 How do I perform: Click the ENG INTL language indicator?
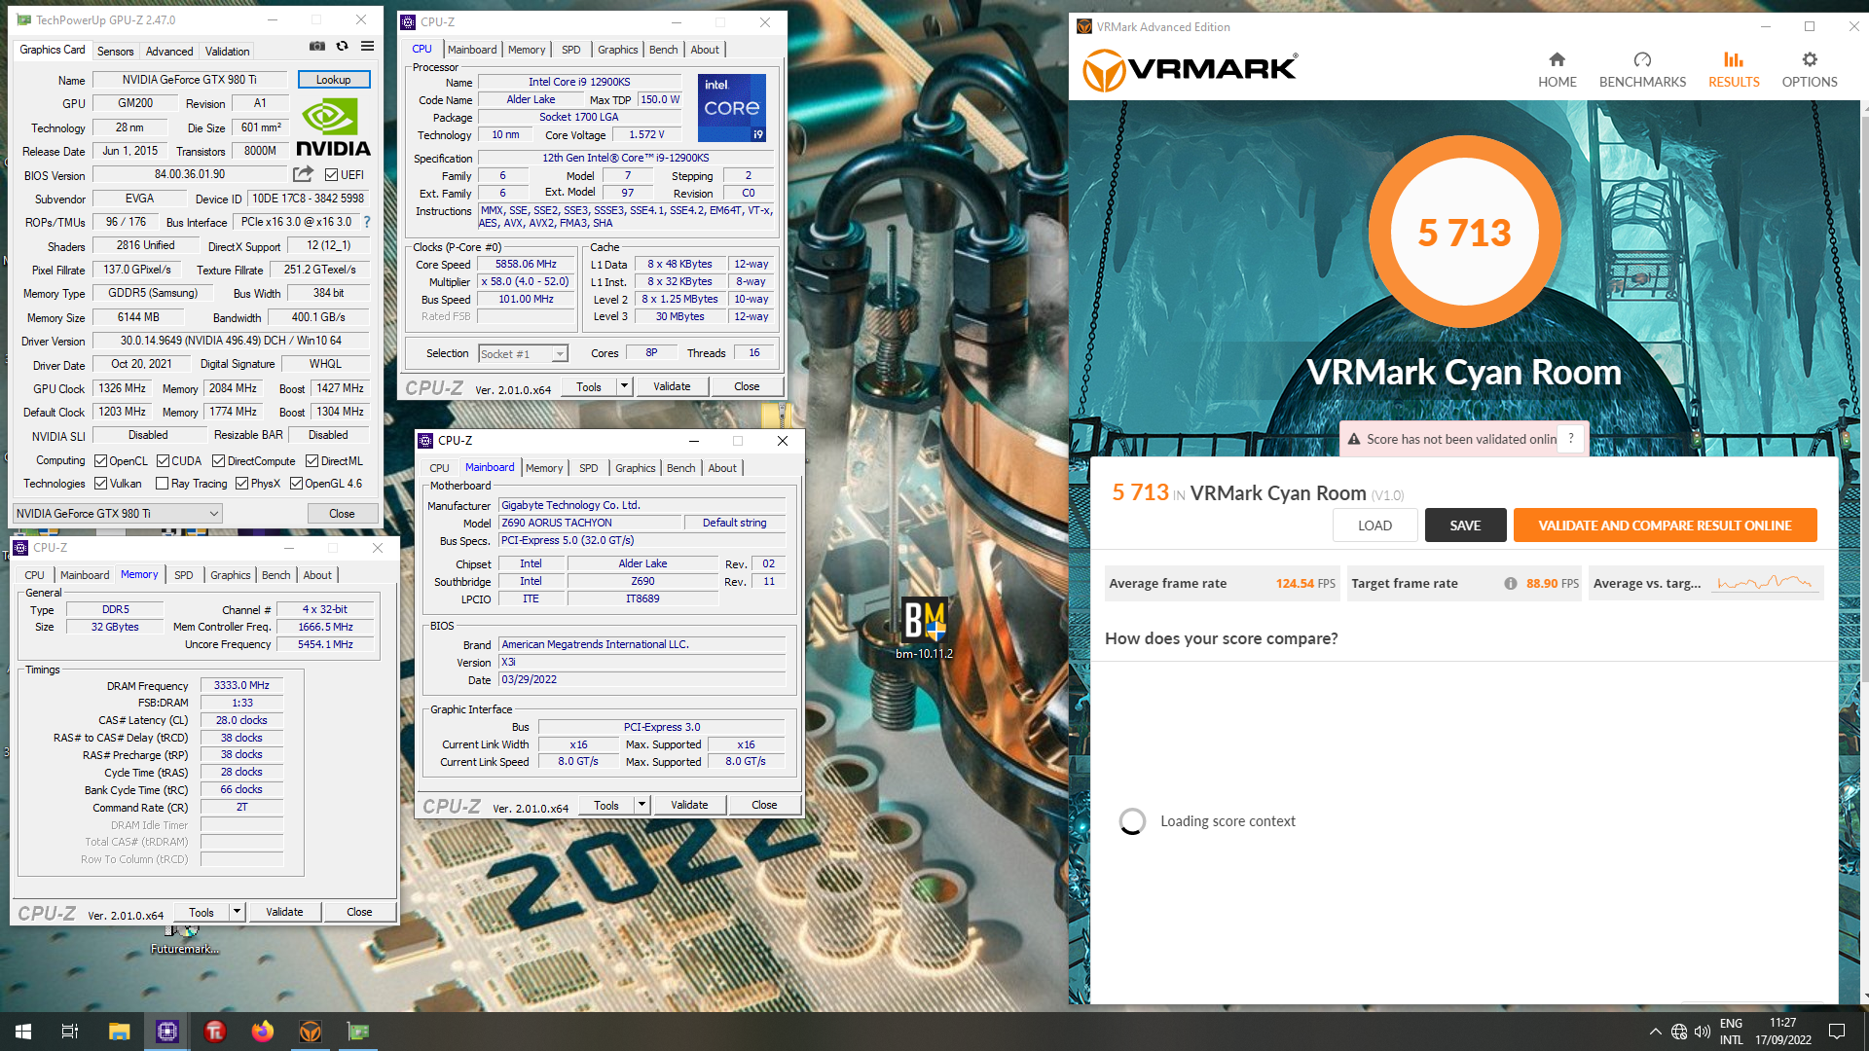coord(1731,1032)
